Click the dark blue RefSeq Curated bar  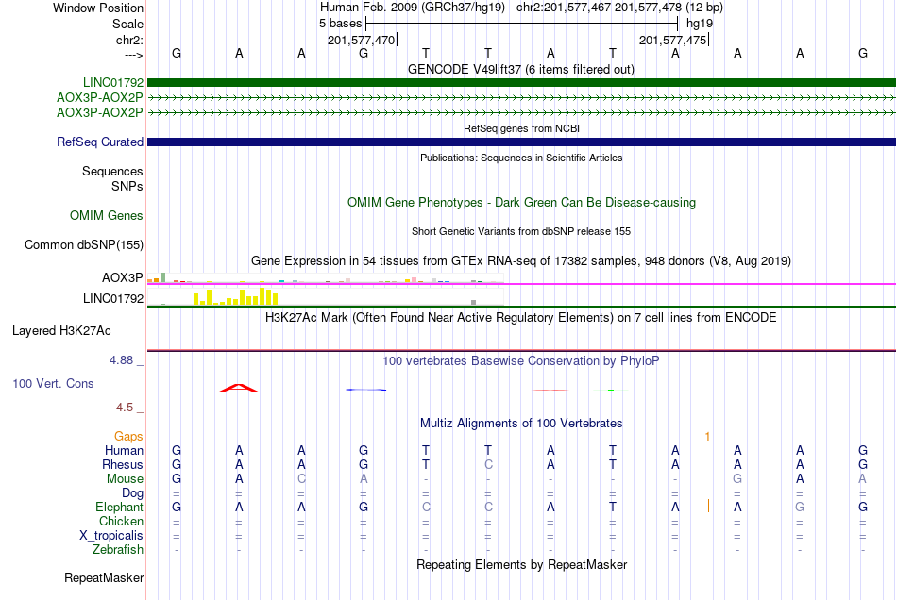pos(521,142)
